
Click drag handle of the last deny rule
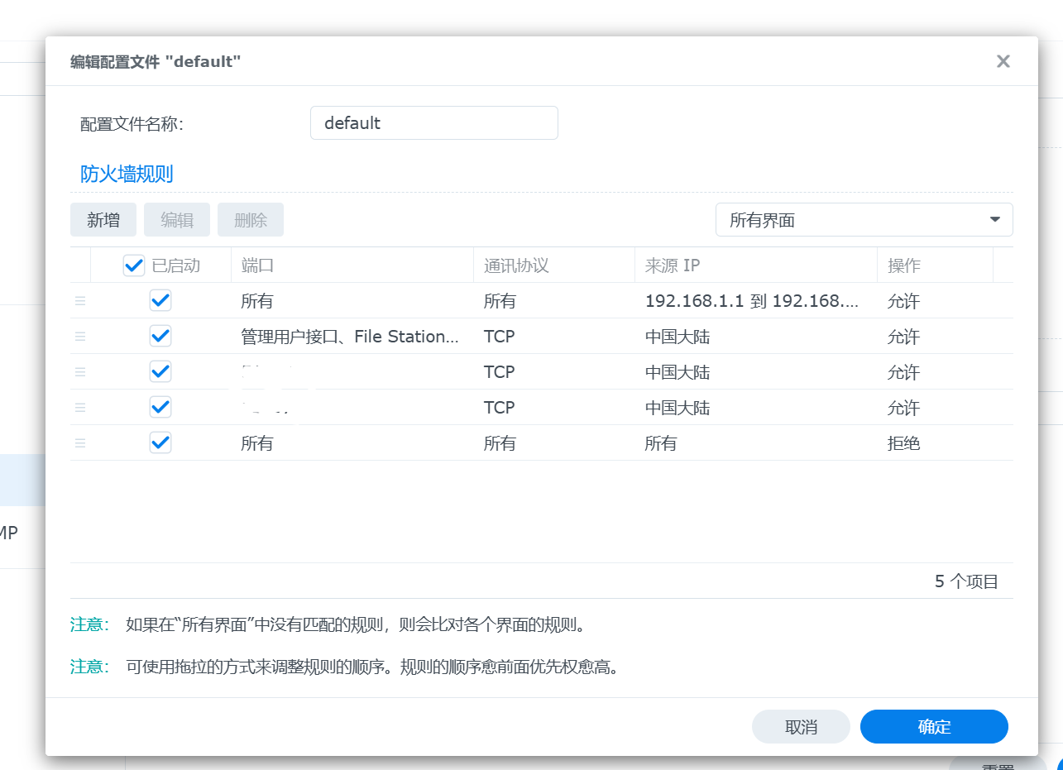[80, 443]
